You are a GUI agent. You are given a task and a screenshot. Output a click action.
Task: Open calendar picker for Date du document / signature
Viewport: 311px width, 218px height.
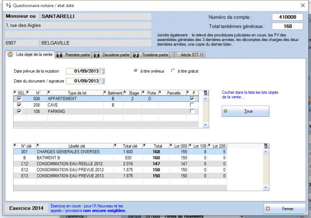coord(102,81)
